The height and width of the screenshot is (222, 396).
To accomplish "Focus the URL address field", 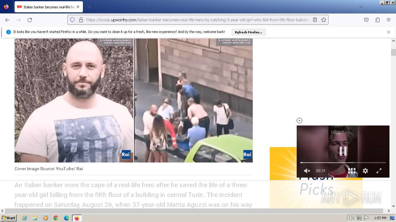I will coord(198,20).
